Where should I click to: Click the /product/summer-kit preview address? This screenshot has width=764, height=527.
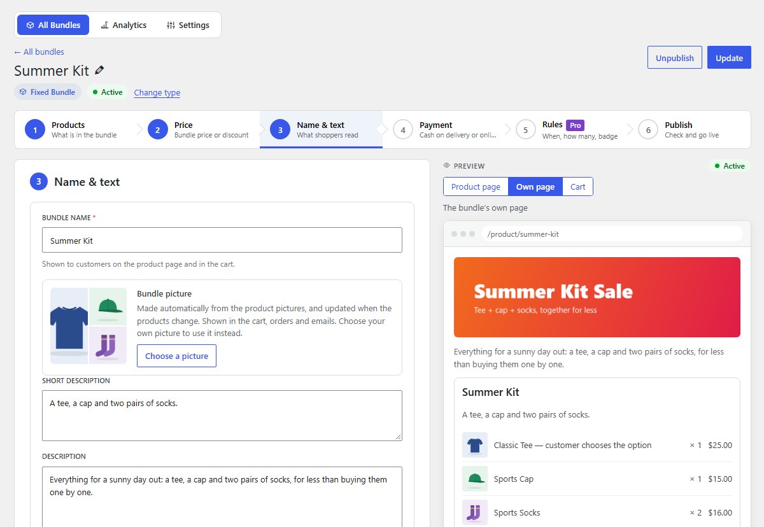[612, 234]
